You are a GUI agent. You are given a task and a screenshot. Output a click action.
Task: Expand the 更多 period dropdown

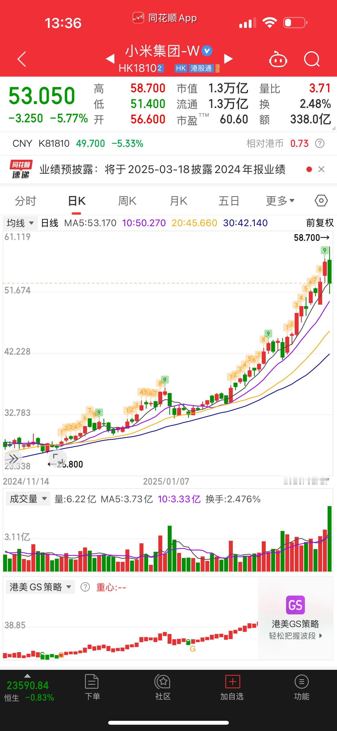(x=280, y=201)
